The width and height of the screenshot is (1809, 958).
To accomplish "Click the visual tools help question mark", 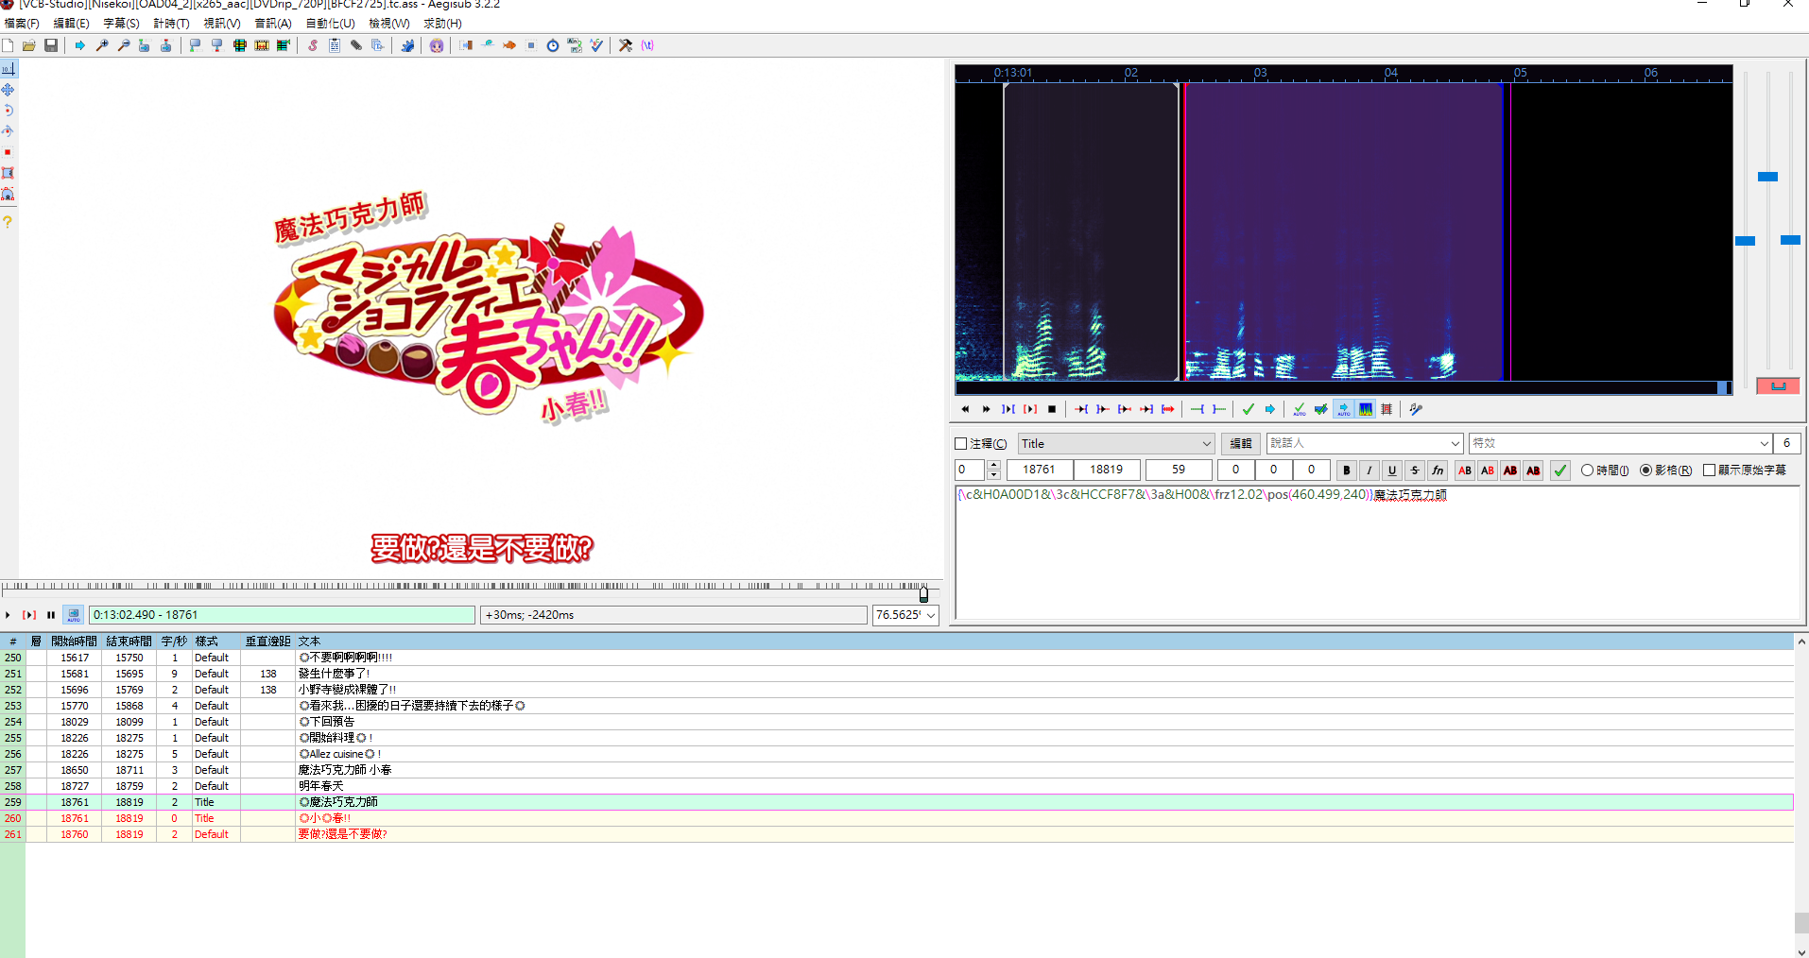I will click(8, 222).
